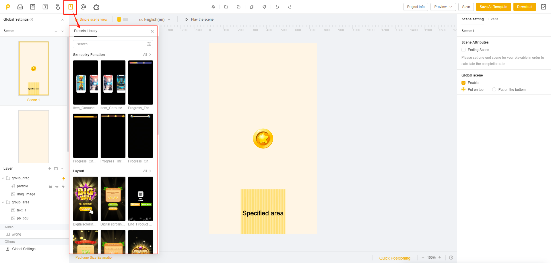Click the hand tap interaction icon
Image resolution: width=551 pixels, height=263 pixels.
point(58,7)
